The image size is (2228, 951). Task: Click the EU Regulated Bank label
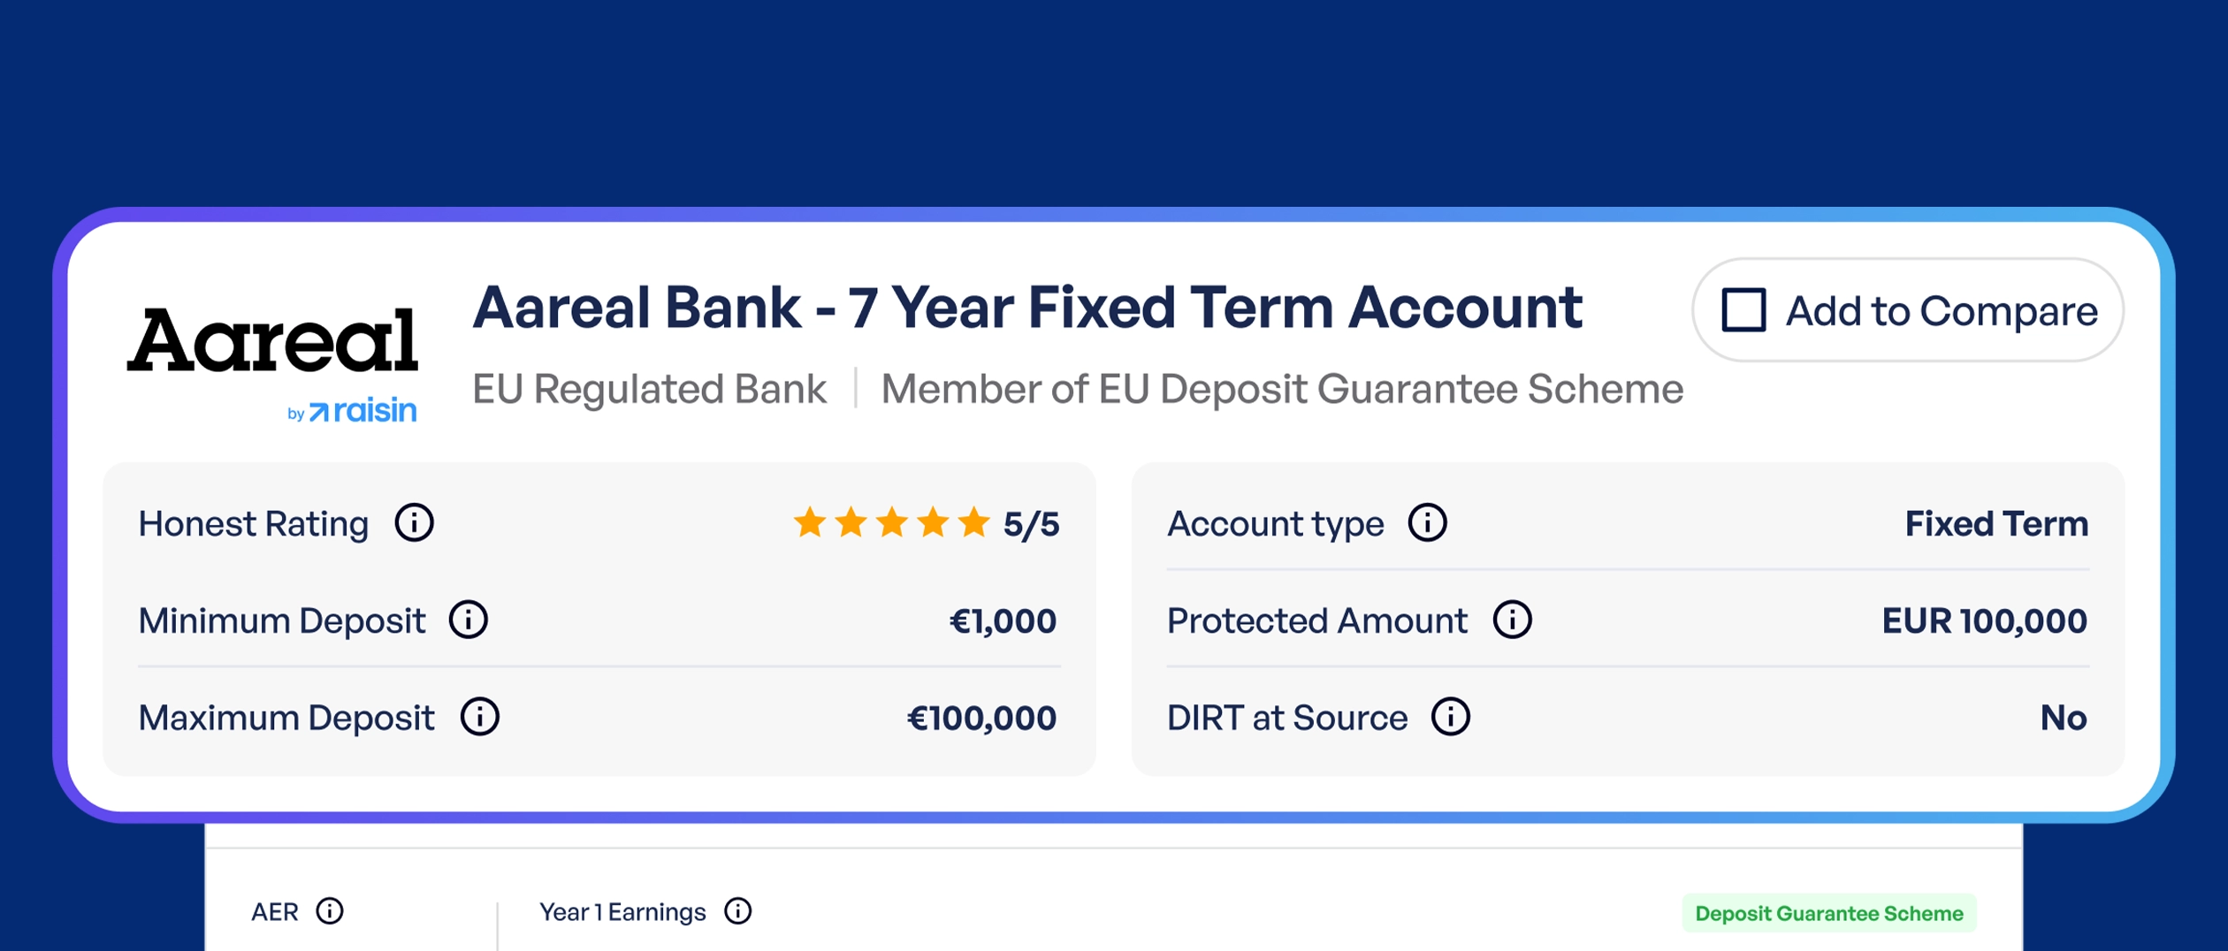coord(649,389)
